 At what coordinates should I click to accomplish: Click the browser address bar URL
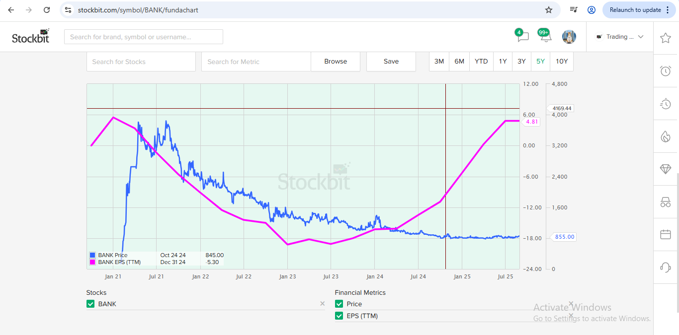point(138,10)
